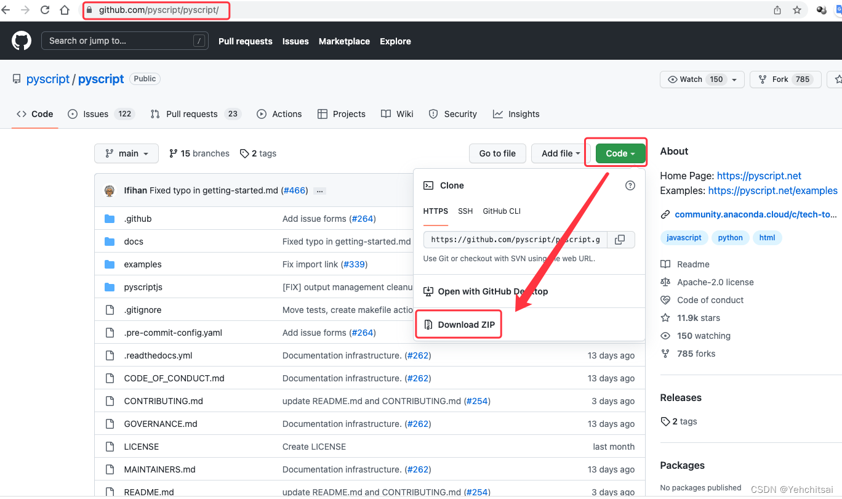Click the .gitignore file icon
This screenshot has width=842, height=499.
(110, 310)
